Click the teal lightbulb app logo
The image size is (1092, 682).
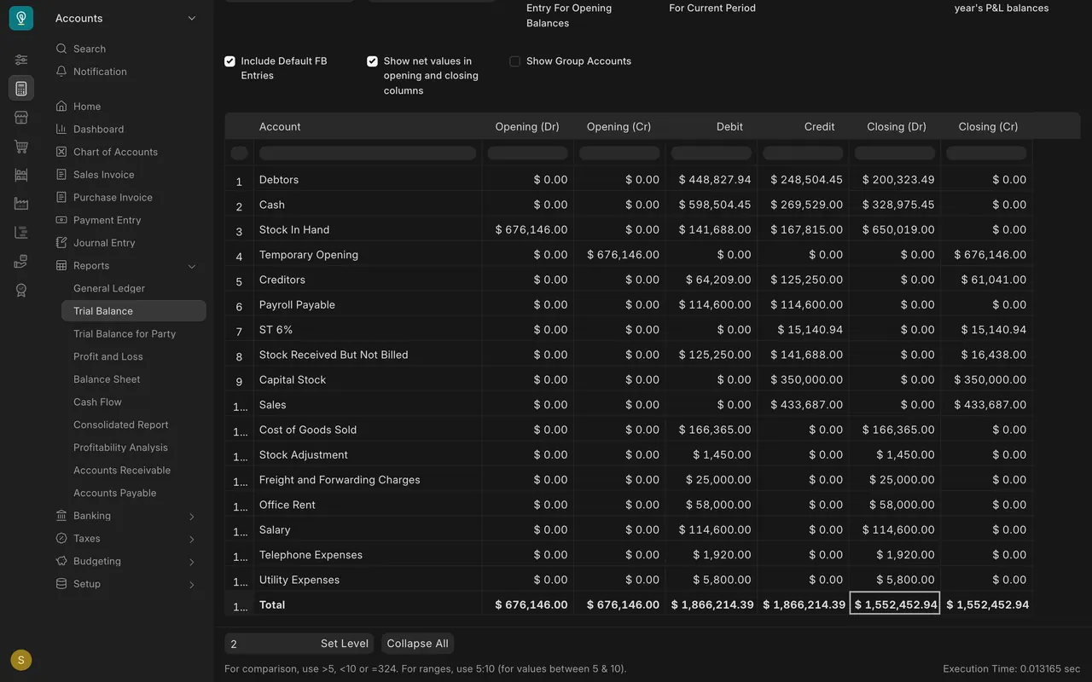(21, 18)
